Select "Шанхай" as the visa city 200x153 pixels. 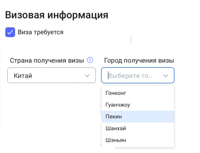pyautogui.click(x=116, y=128)
